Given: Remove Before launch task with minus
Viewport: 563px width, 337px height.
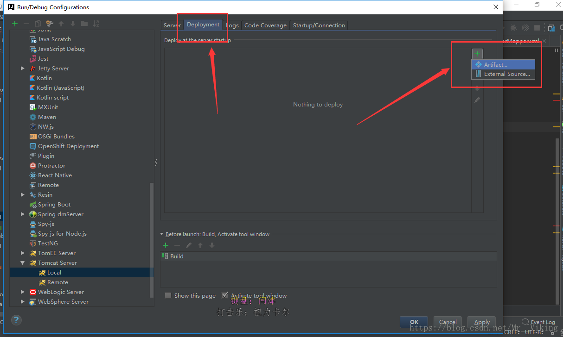Looking at the screenshot, I should tap(177, 245).
